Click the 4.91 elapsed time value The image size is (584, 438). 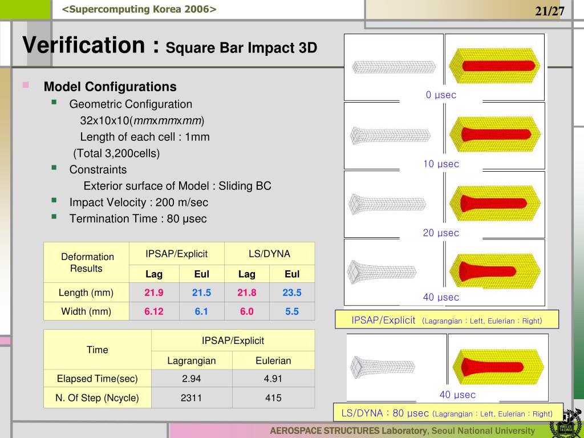pos(273,379)
